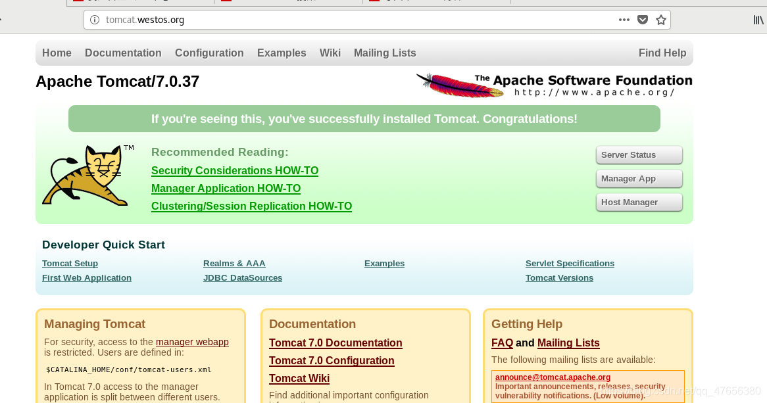This screenshot has height=403, width=767.
Task: Open the manager webapp link
Action: [192, 342]
